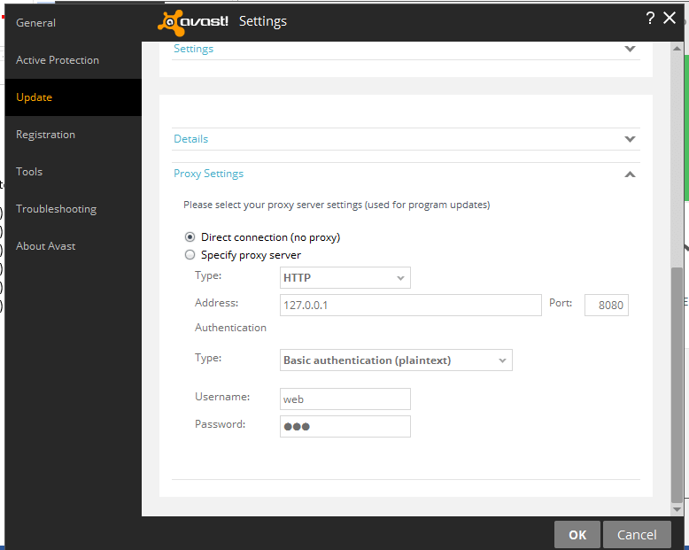Click the Authentication label text
This screenshot has height=550, width=689.
(230, 328)
